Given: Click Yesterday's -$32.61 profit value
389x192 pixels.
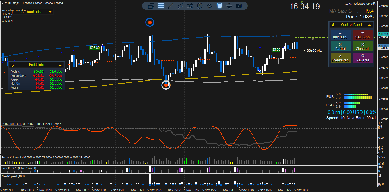Looking at the screenshot, I should tap(39, 75).
